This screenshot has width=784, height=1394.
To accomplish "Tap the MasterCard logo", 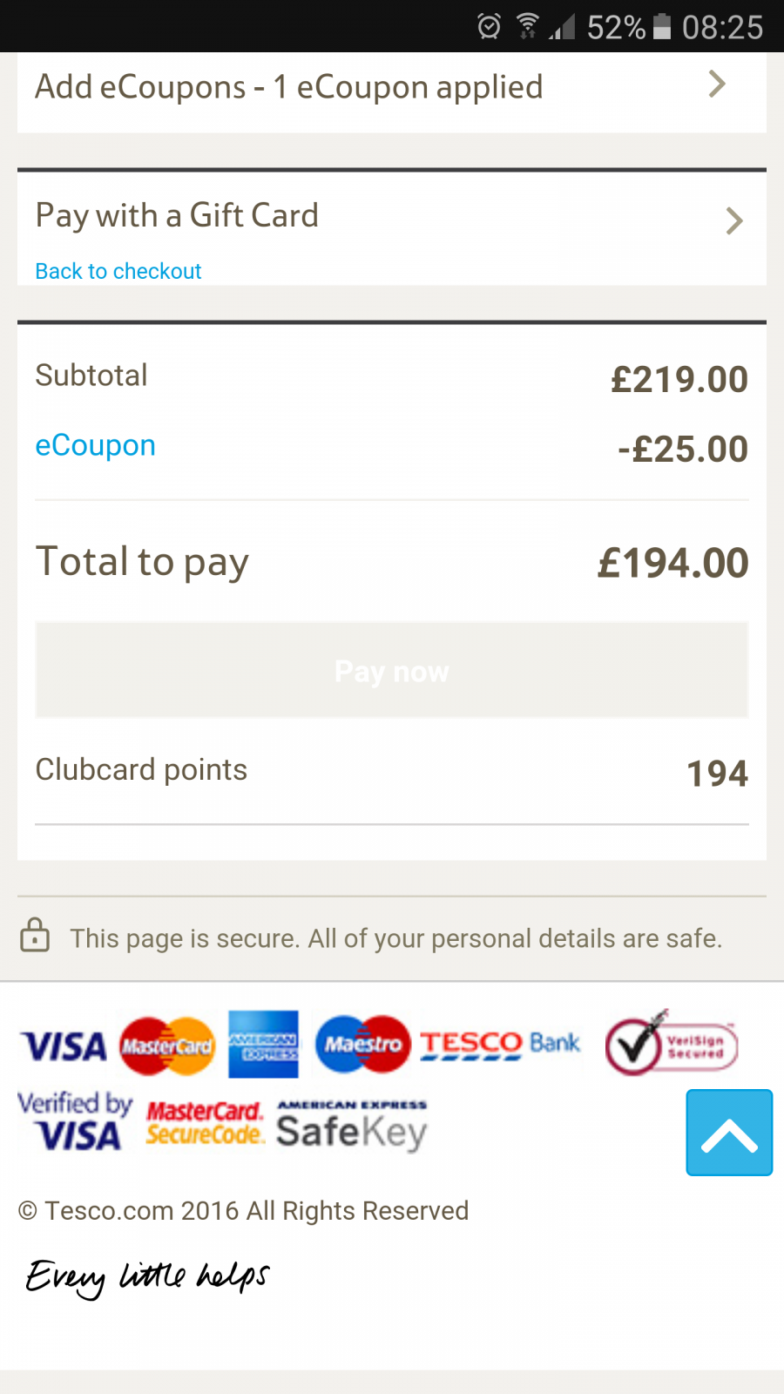I will point(167,1045).
